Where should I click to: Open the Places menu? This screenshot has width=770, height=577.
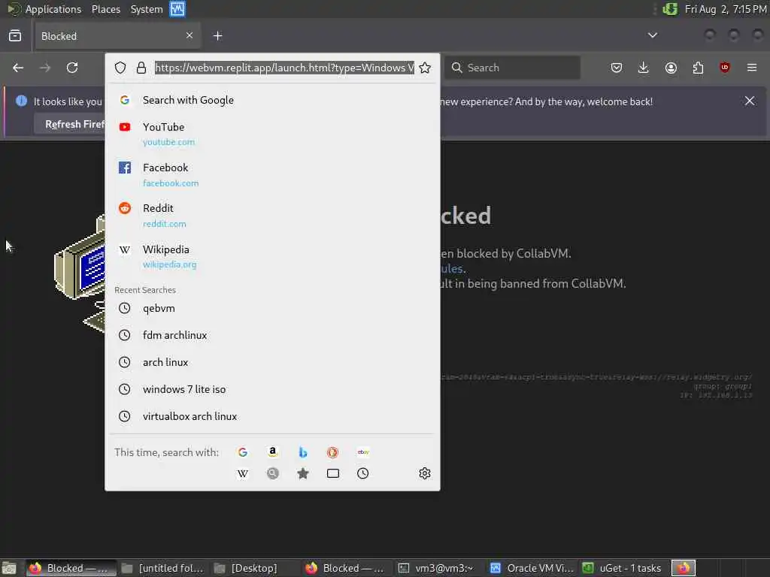pos(105,9)
